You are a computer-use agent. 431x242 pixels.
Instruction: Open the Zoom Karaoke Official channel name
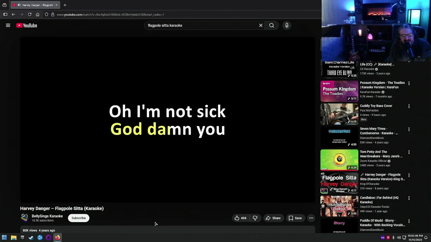click(374, 161)
